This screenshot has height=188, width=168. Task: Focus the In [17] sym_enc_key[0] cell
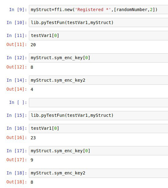99,151
